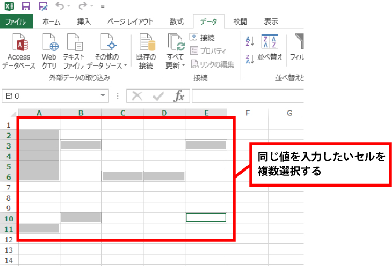Save the workbook with the floppy icon
Image resolution: width=392 pixels, height=266 pixels.
coord(26,6)
